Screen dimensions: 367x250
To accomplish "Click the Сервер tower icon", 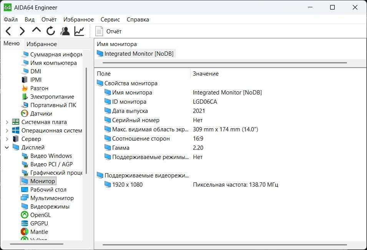I will (x=16, y=139).
